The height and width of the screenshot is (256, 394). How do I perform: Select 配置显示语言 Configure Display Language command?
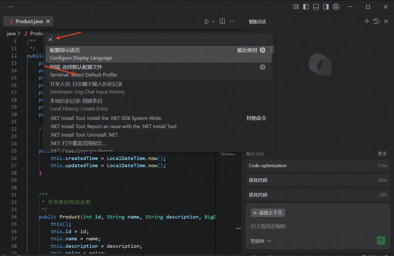159,54
